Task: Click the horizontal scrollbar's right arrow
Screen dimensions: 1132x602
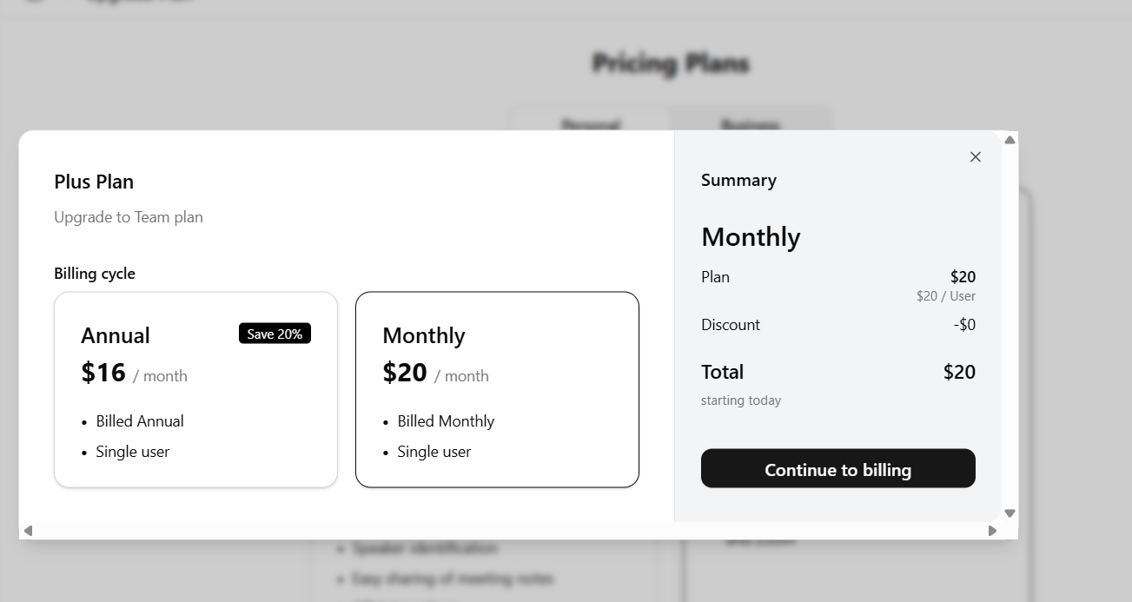Action: 992,531
